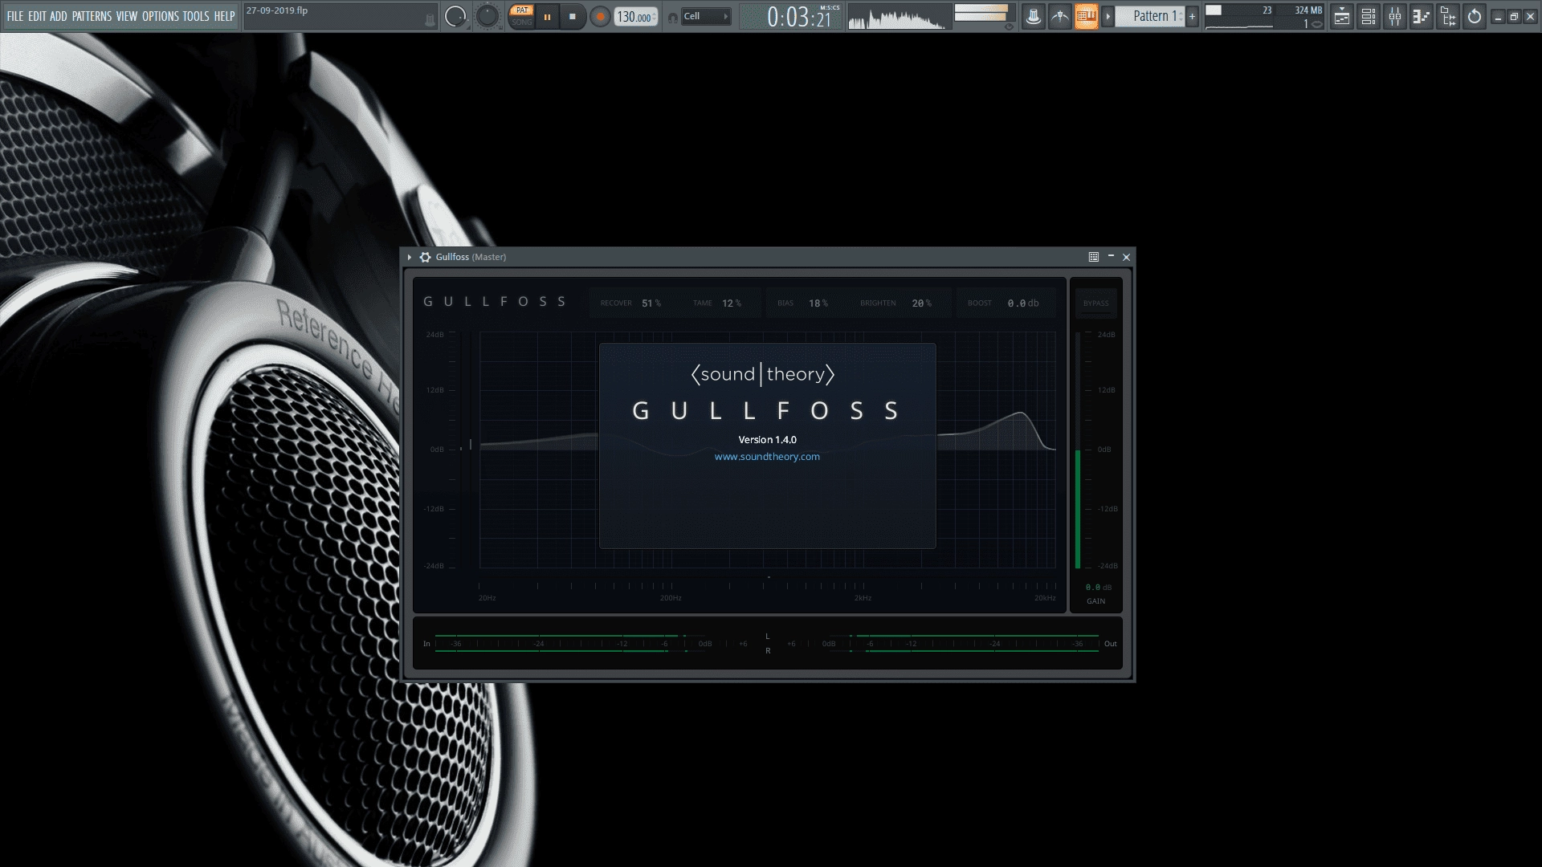Click the tempo field showing 130.000
This screenshot has height=867, width=1542.
click(635, 17)
